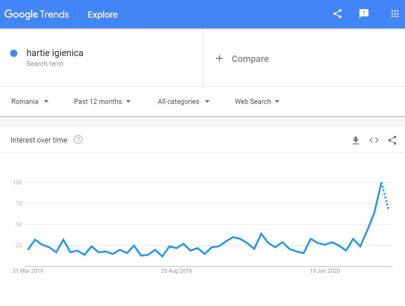Share the Interest over time chart
Image resolution: width=405 pixels, height=306 pixels.
coord(392,140)
